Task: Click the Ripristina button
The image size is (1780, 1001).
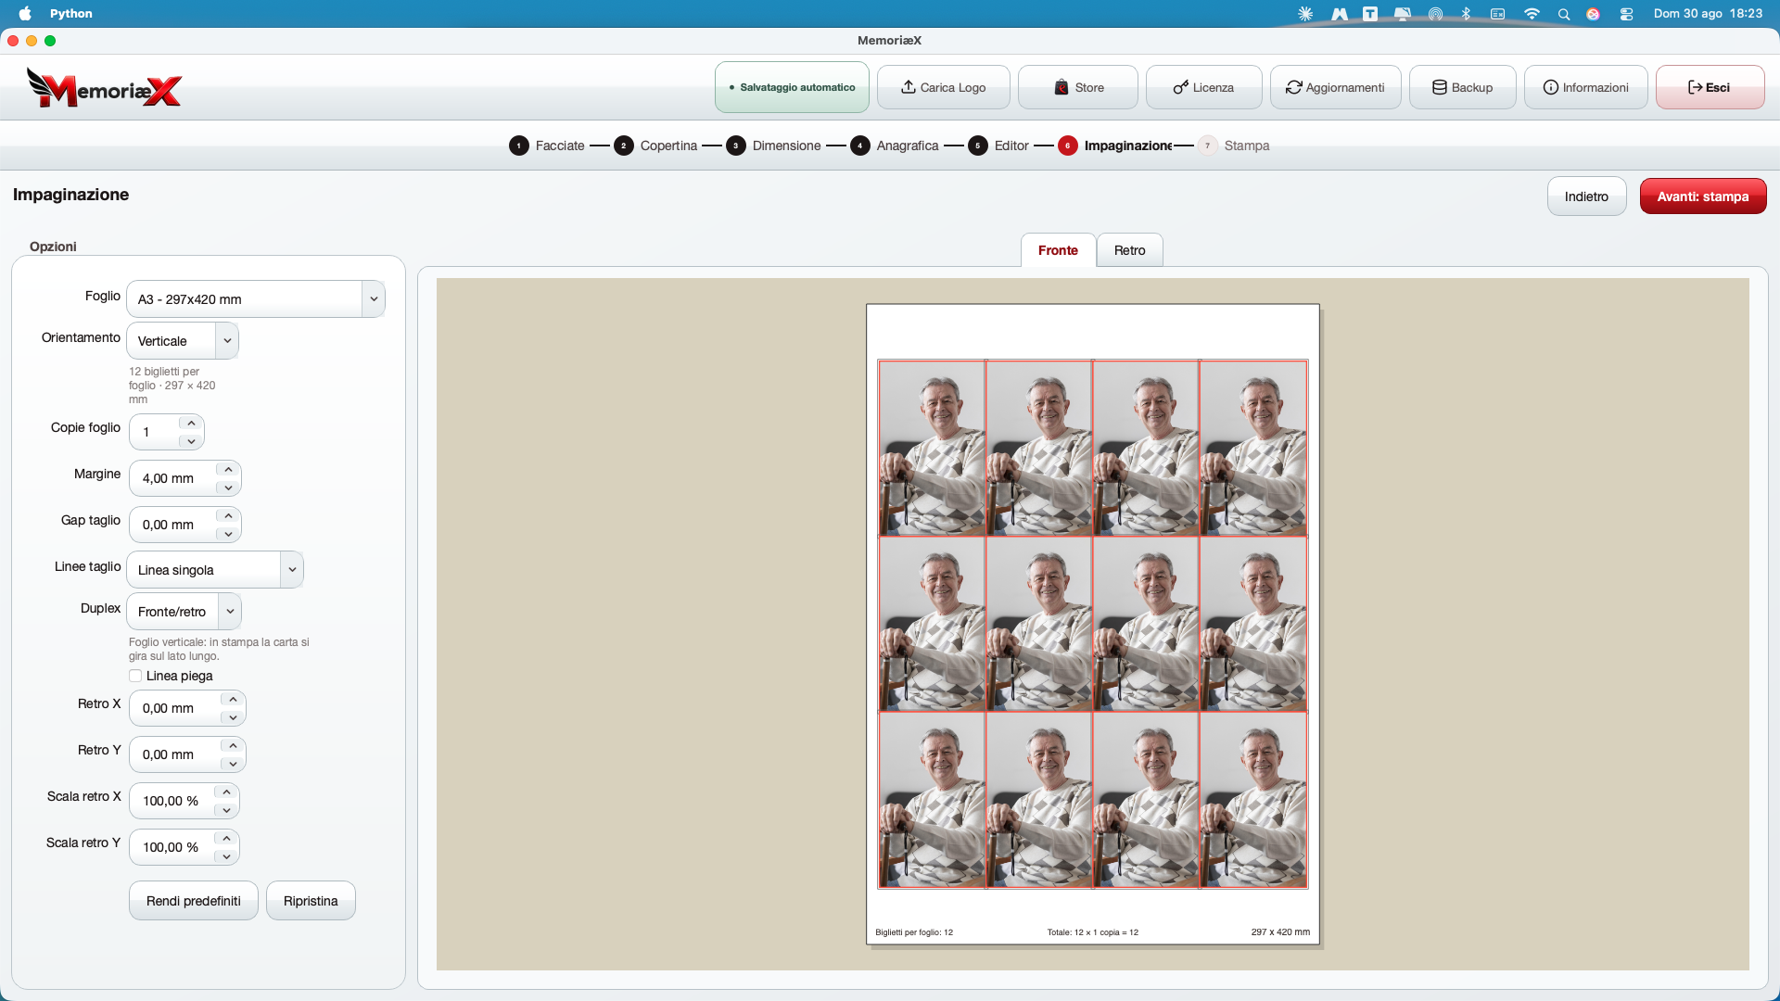Action: pos(311,901)
